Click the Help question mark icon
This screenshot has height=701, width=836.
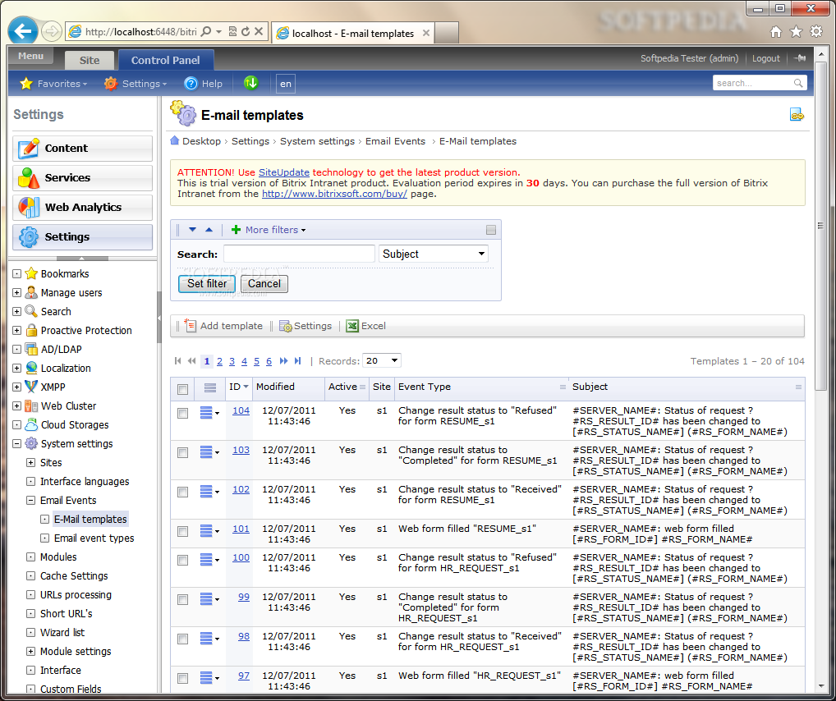pyautogui.click(x=191, y=84)
